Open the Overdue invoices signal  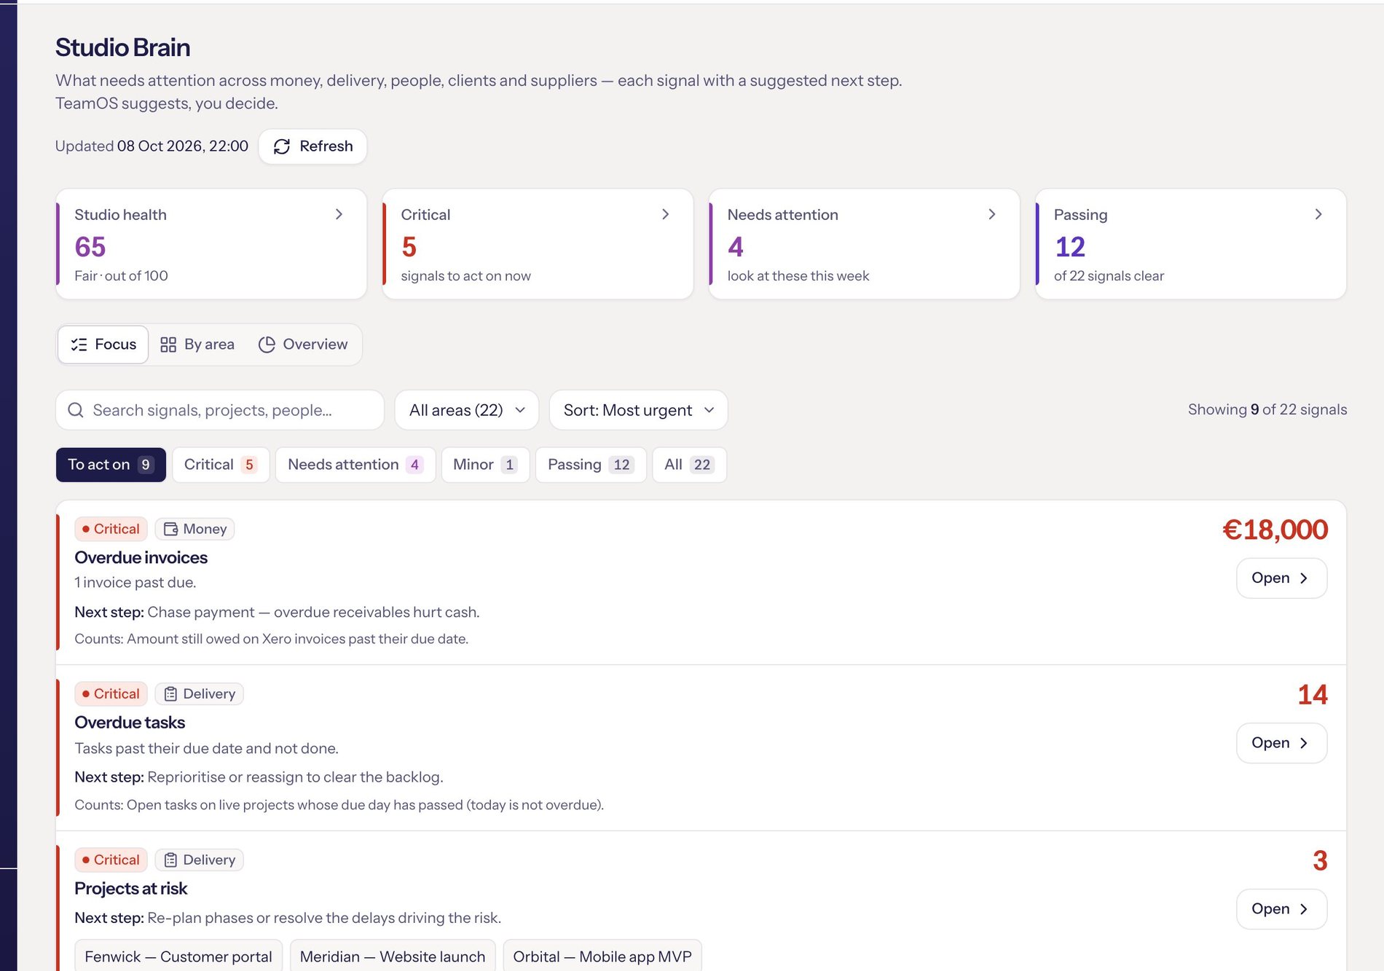tap(1281, 578)
